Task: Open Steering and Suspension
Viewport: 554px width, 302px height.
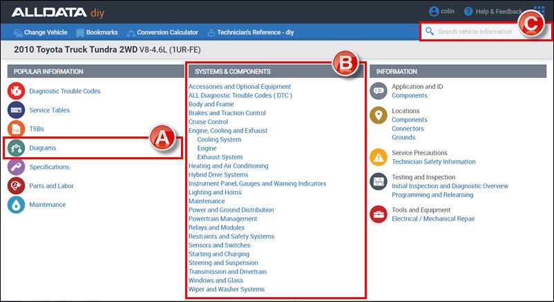Action: coord(223,263)
